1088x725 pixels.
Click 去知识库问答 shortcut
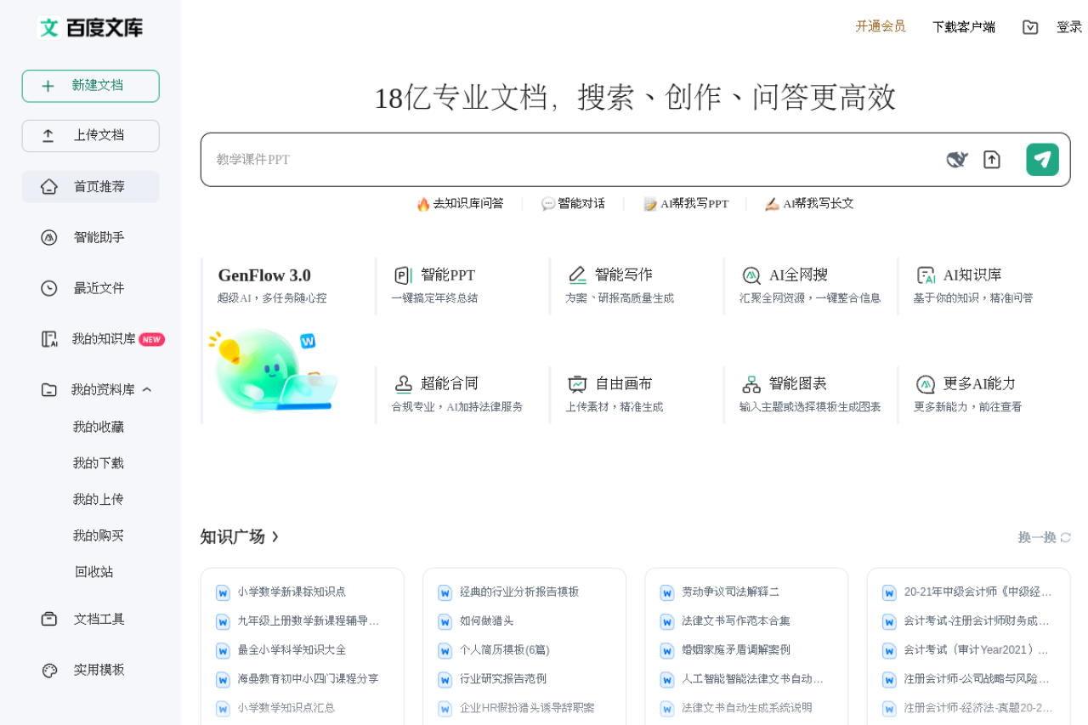click(460, 204)
